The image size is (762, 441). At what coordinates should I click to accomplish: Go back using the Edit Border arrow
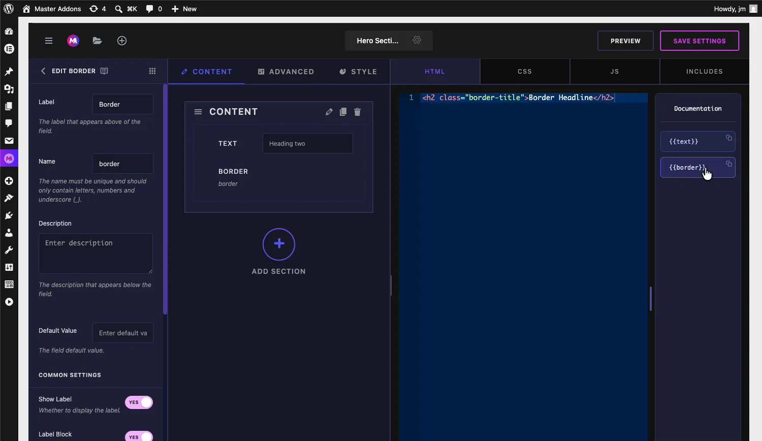(43, 71)
